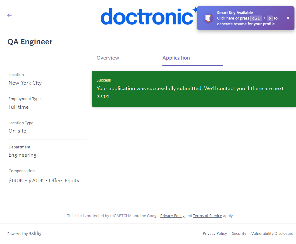Click the Engineering department value
This screenshot has height=244, width=296.
pyautogui.click(x=22, y=155)
